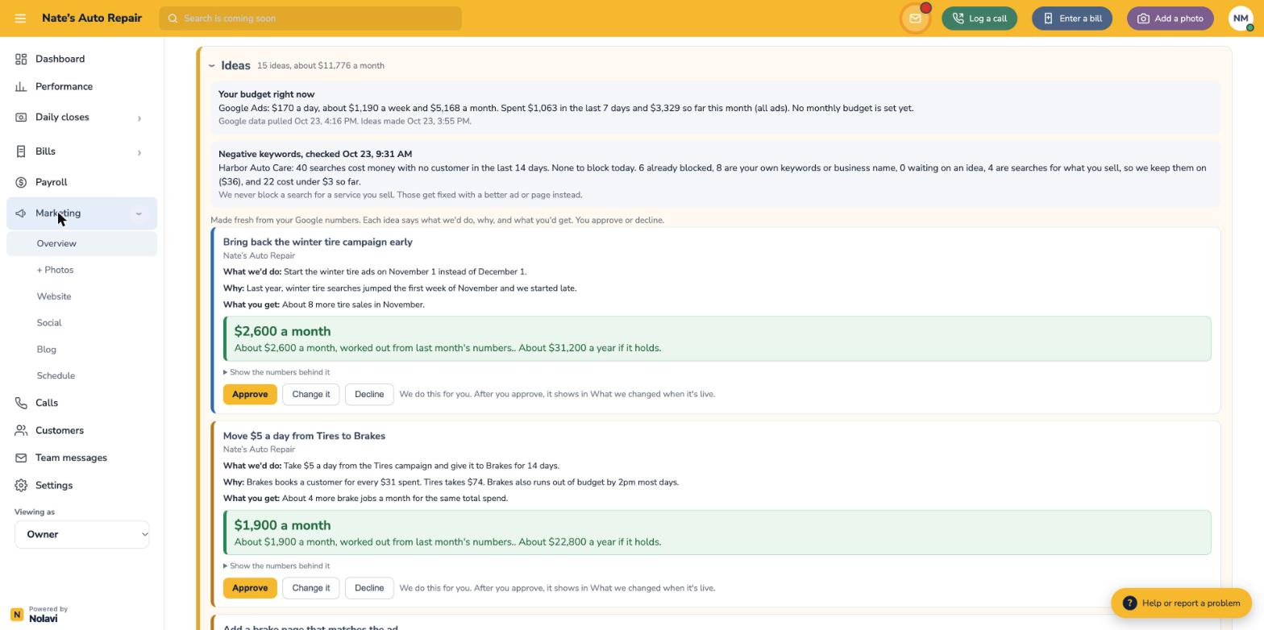Approve the Tires to Brakes idea
This screenshot has width=1264, height=630.
click(x=250, y=588)
